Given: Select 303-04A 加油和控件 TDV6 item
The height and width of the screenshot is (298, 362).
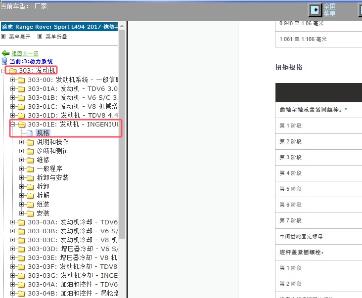Looking at the screenshot, I should coord(73,284).
